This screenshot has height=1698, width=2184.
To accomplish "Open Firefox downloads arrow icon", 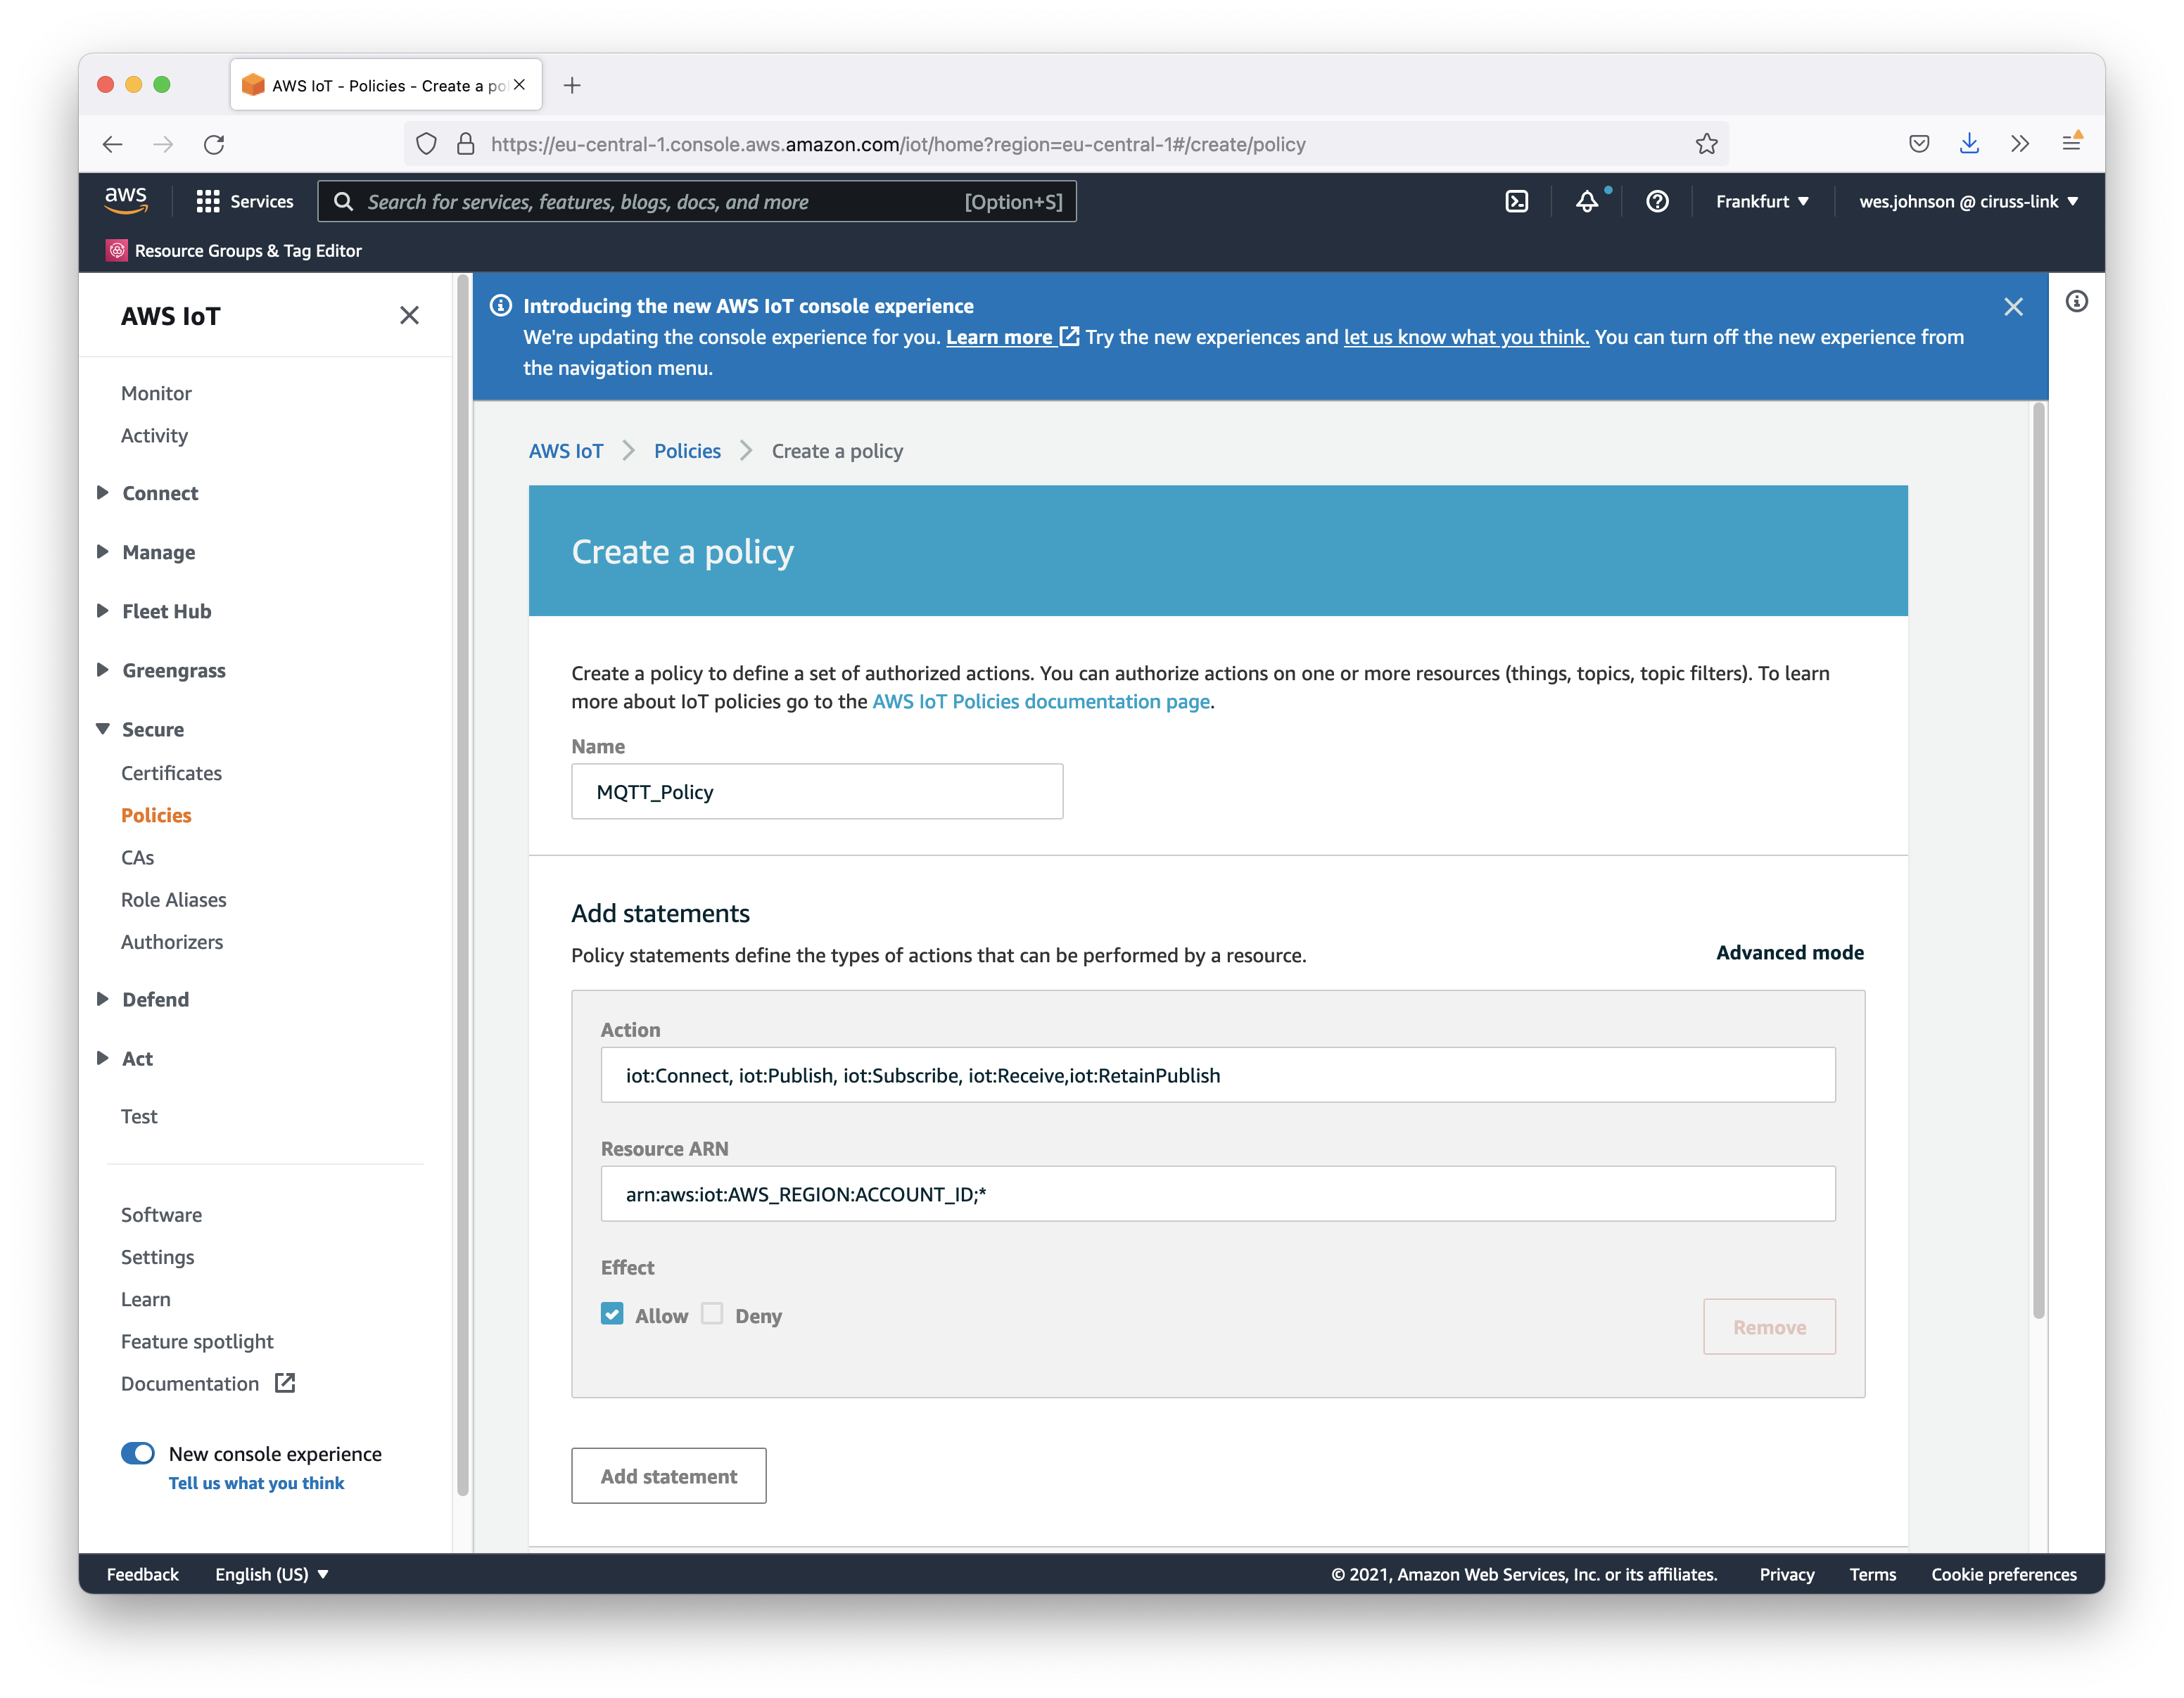I will (x=1969, y=144).
